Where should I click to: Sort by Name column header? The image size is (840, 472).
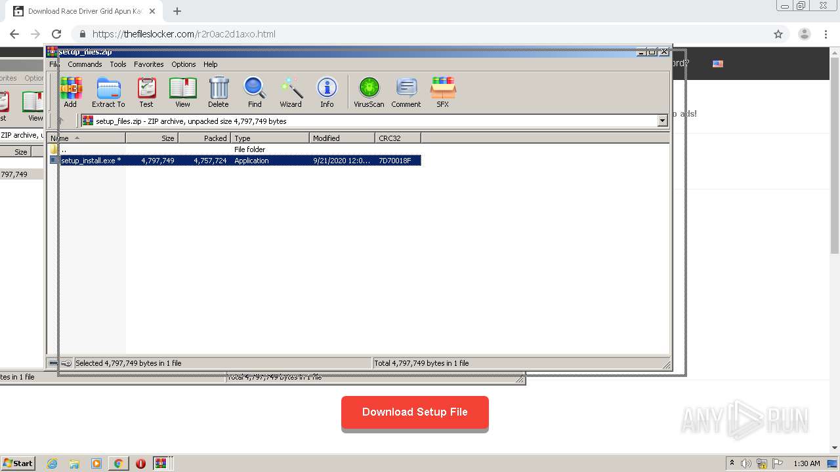(87, 138)
